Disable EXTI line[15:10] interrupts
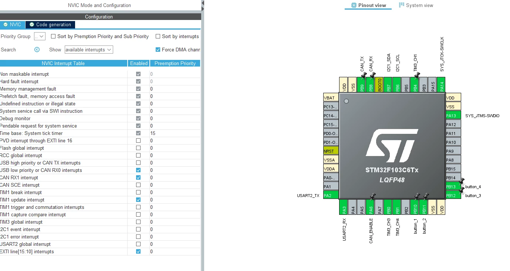Screen dimensions: 510x271 point(138,251)
